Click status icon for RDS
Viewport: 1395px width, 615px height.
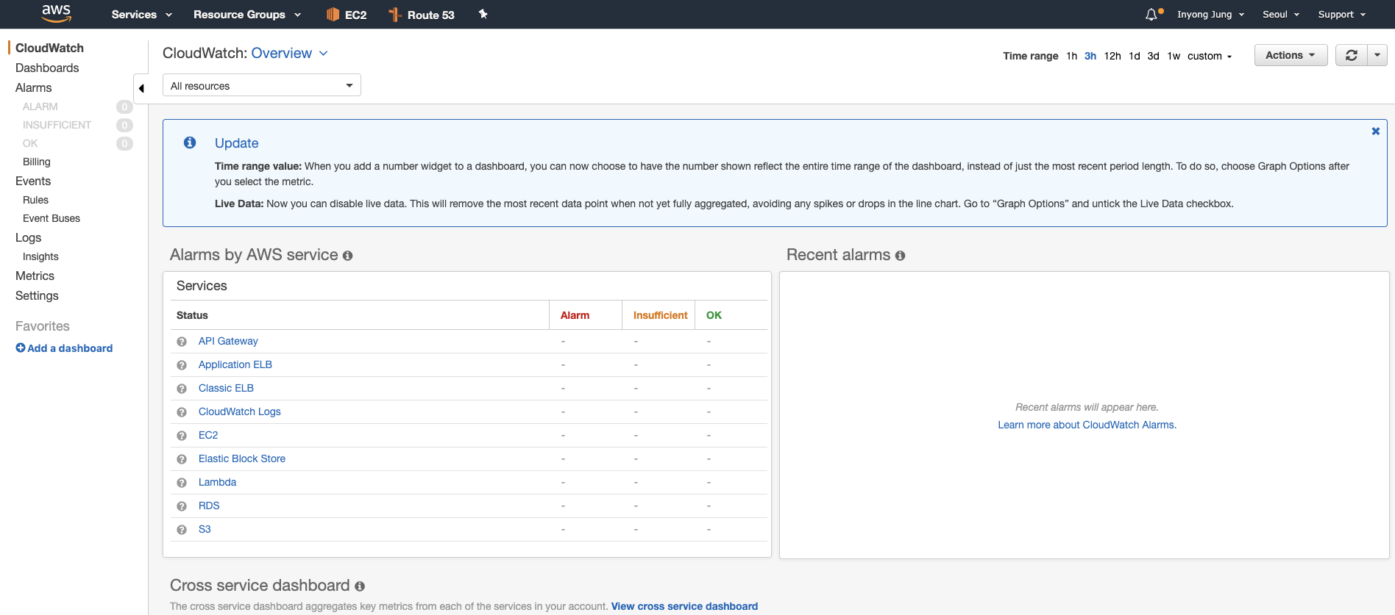182,506
